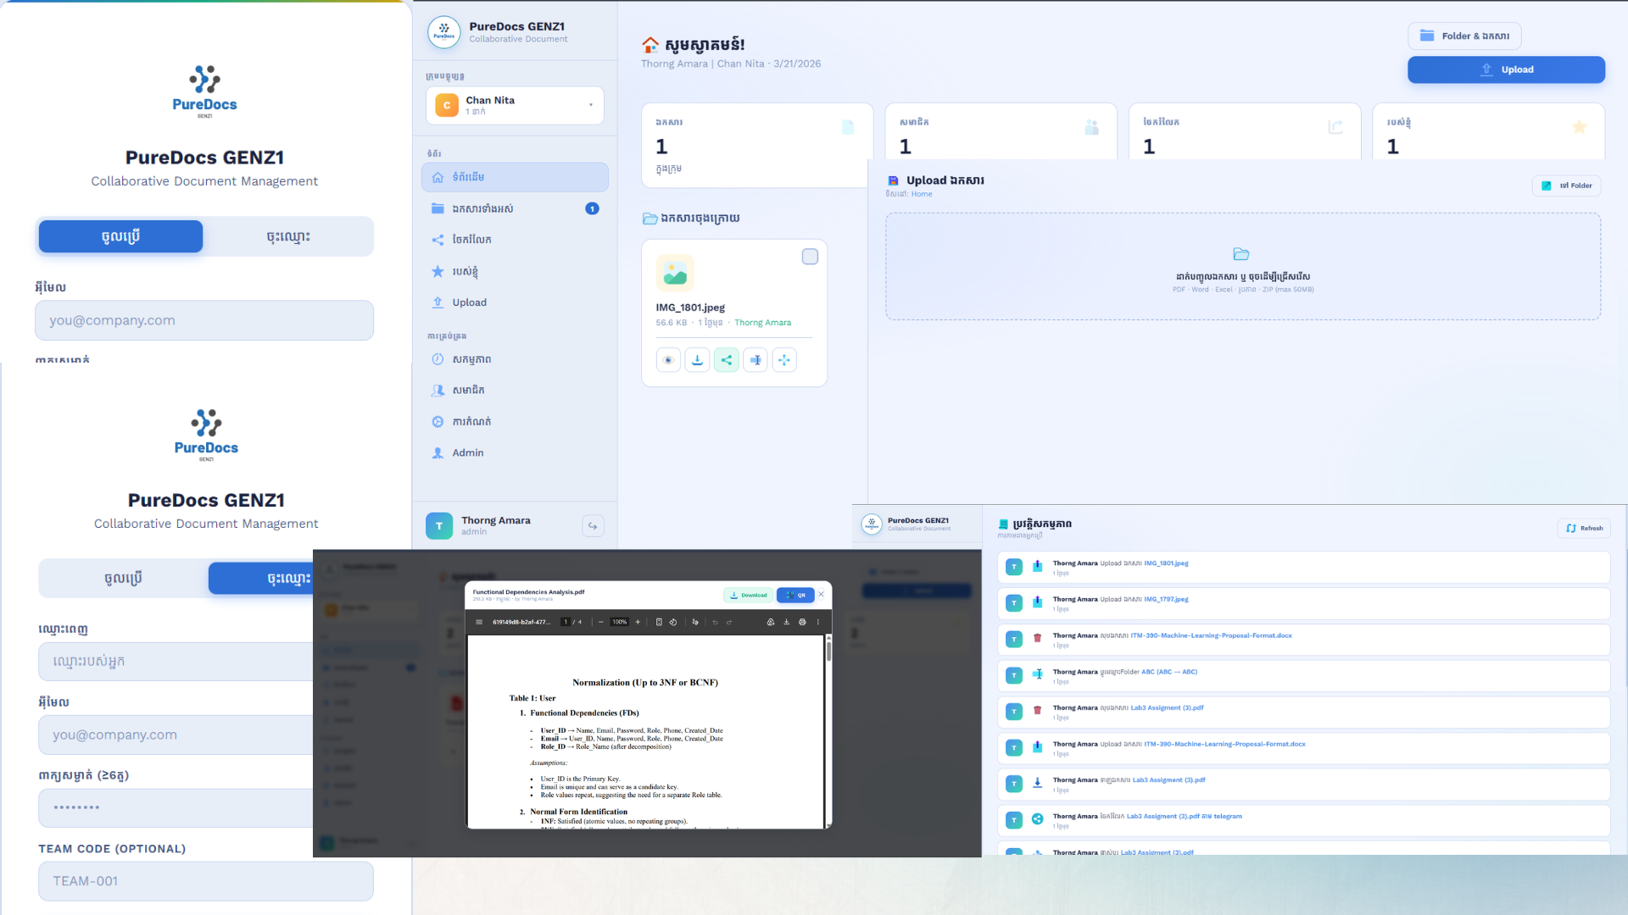Click the rotate icon in PDF viewer toolbar
This screenshot has width=1628, height=915.
click(673, 622)
